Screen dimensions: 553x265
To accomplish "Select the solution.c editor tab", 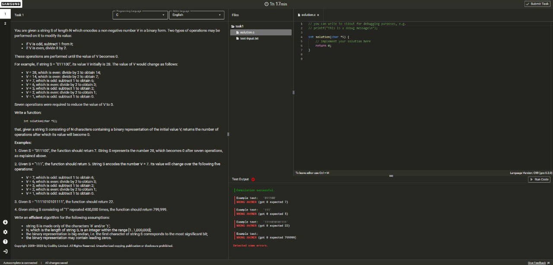I will pos(308,15).
